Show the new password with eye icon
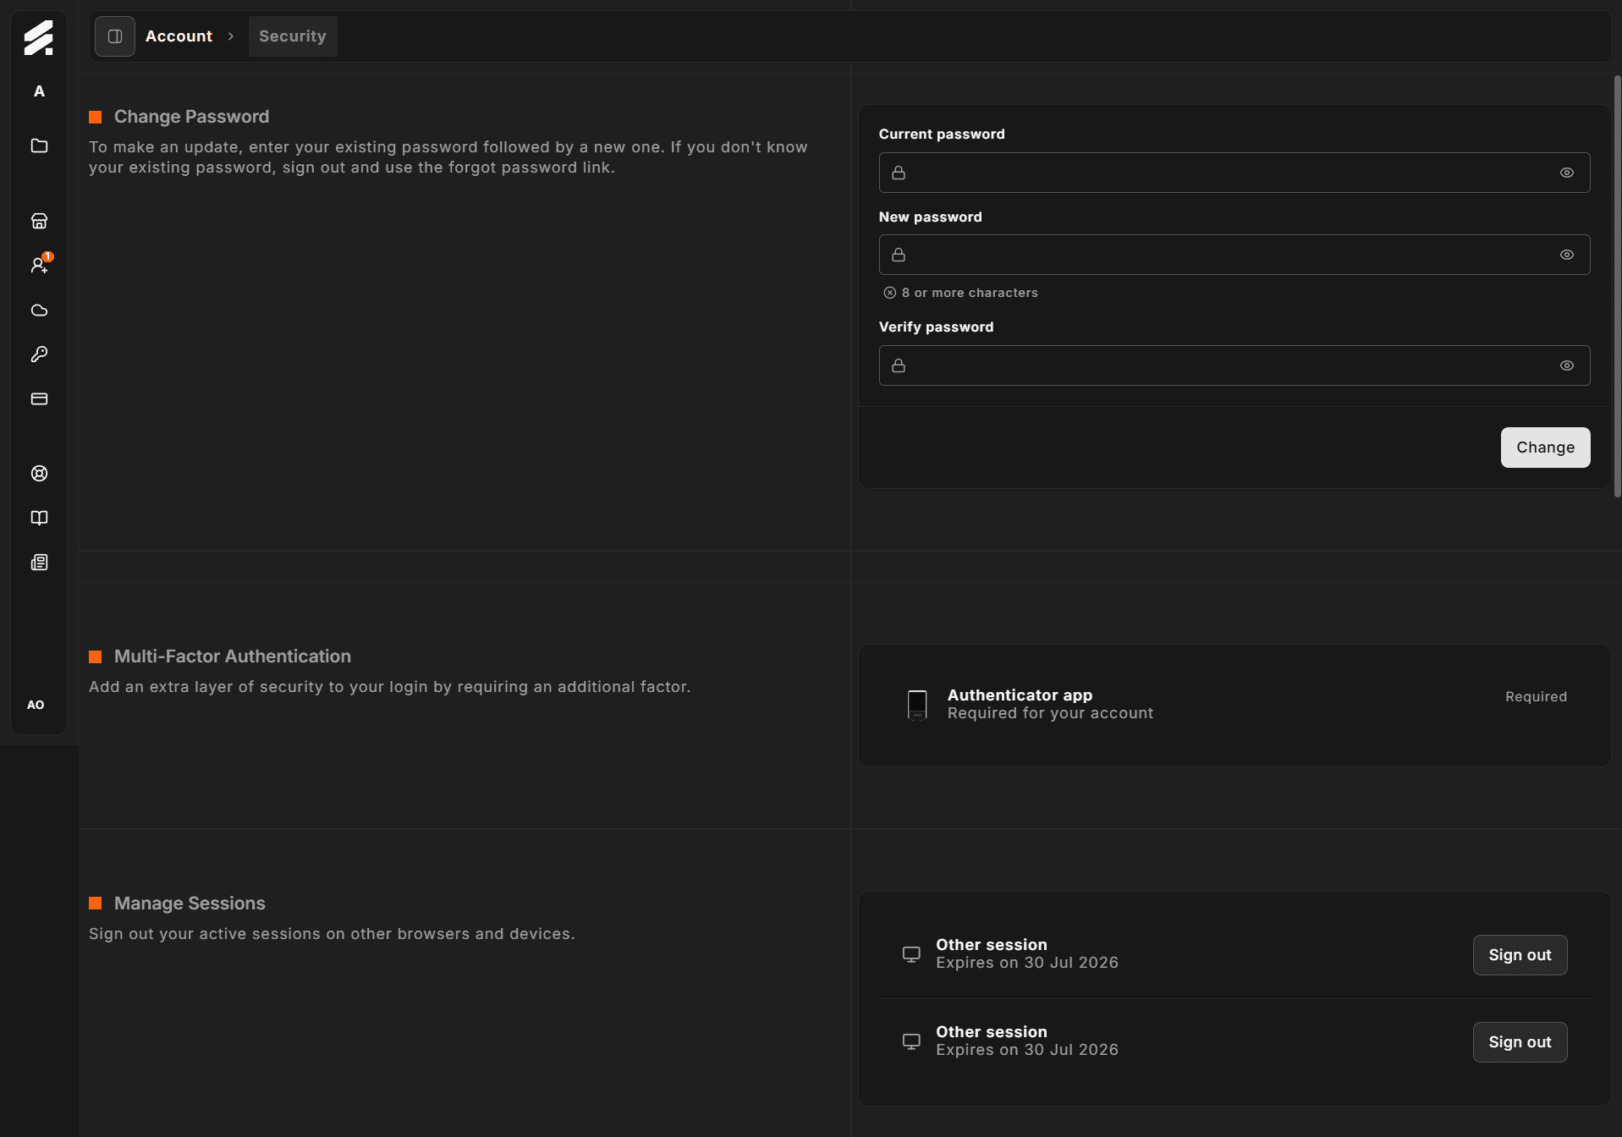Screen dimensions: 1622x1137 (x=1567, y=255)
